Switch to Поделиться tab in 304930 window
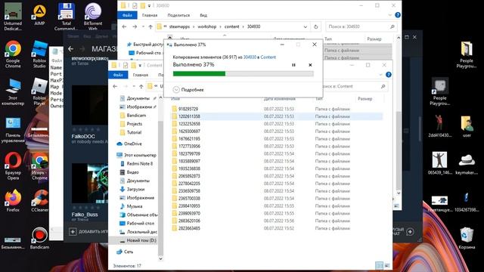Screen dimensions: 484x272 click(x=178, y=15)
